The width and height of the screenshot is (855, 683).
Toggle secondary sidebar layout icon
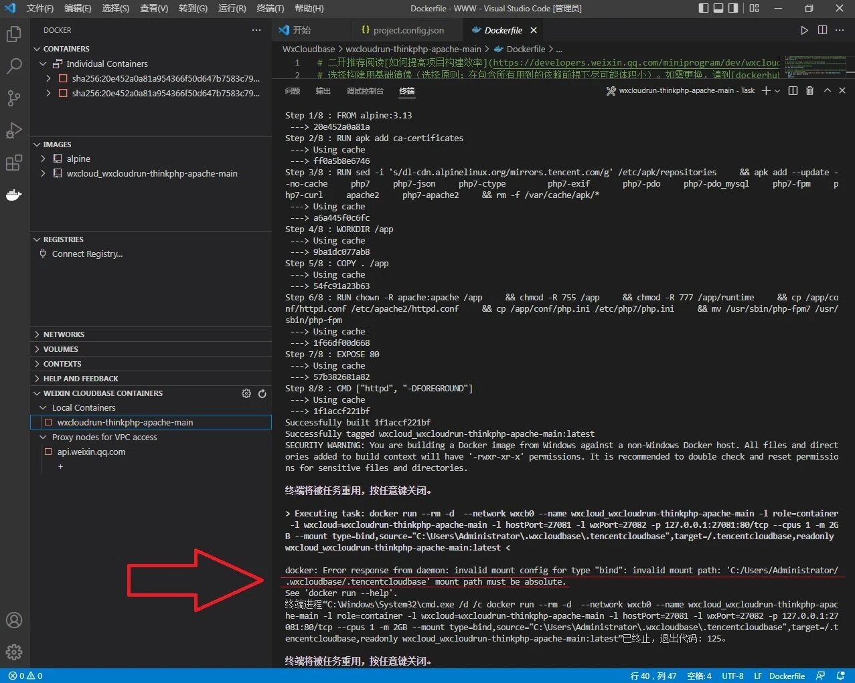pyautogui.click(x=733, y=8)
